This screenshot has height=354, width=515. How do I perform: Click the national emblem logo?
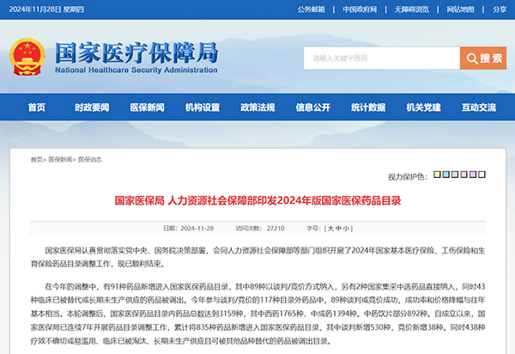click(27, 57)
